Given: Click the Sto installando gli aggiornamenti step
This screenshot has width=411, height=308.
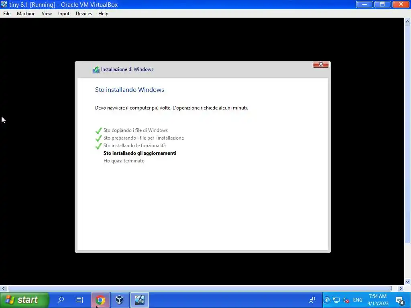Looking at the screenshot, I should coord(140,153).
